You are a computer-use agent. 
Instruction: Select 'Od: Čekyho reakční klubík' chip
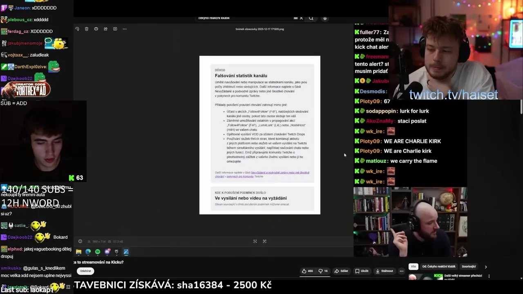tap(439, 267)
